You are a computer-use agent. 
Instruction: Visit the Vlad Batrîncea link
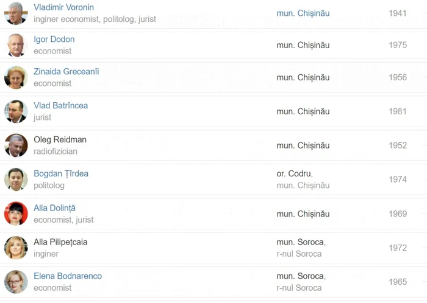coord(61,106)
